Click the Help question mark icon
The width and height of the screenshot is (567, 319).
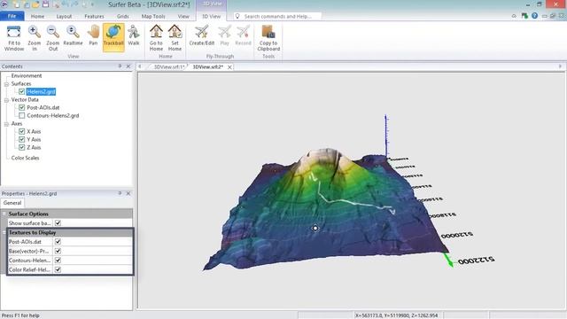tap(534, 16)
